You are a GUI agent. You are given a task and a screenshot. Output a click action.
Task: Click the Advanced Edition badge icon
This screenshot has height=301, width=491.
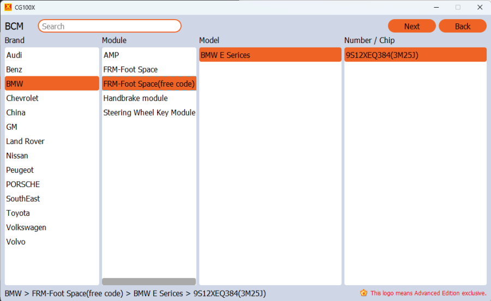click(364, 293)
